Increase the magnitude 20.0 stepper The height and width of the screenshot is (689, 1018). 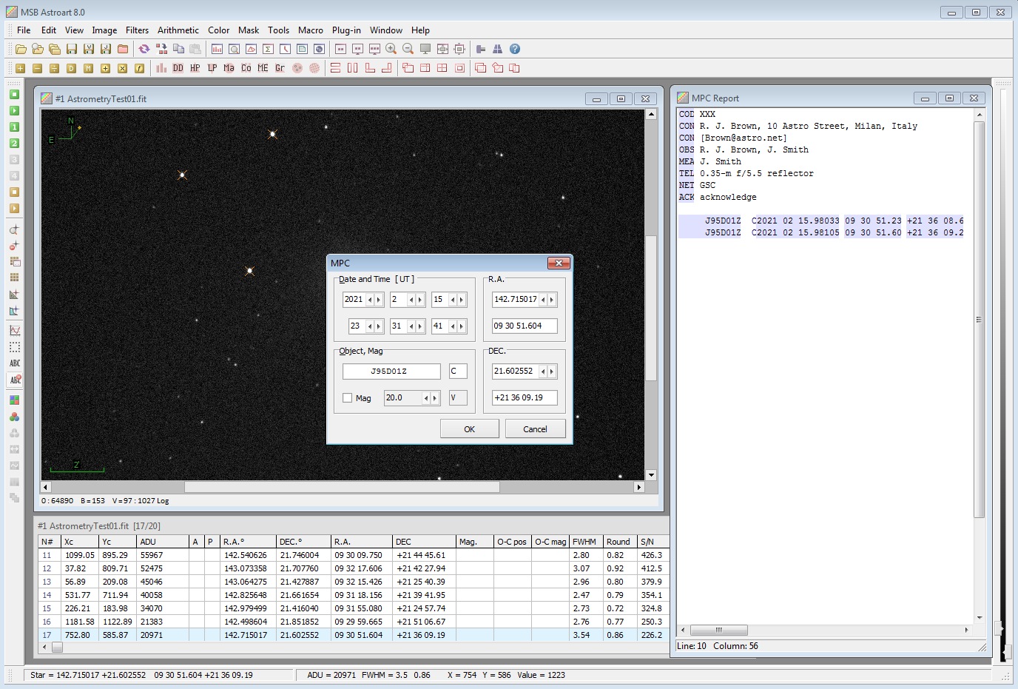click(x=435, y=398)
